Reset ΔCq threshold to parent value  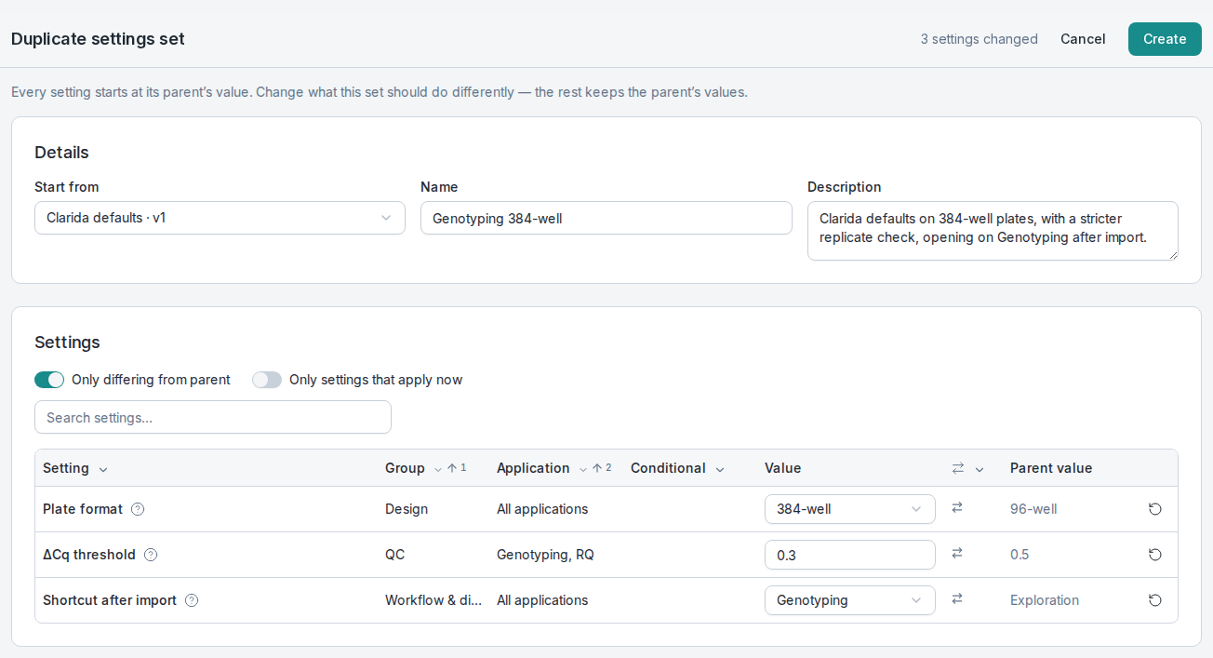(1154, 555)
